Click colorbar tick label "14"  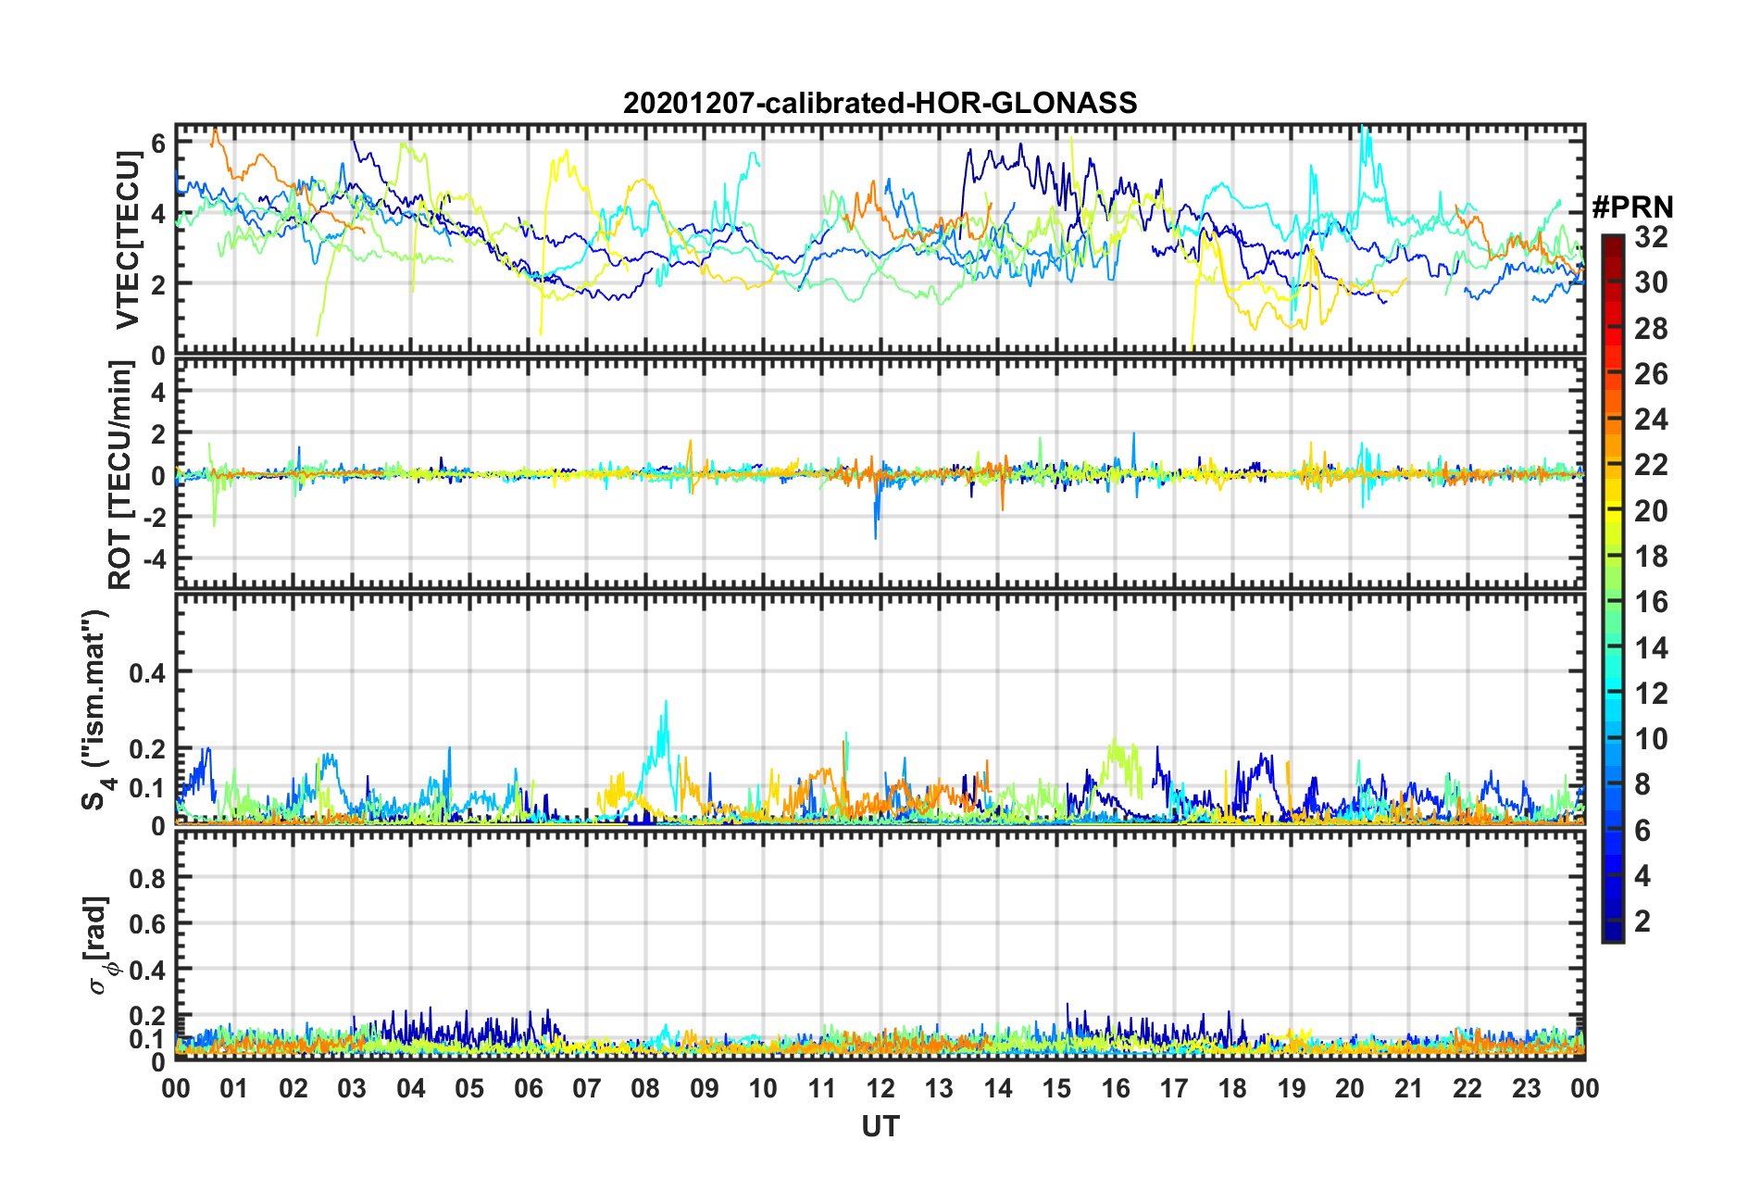point(1651,648)
